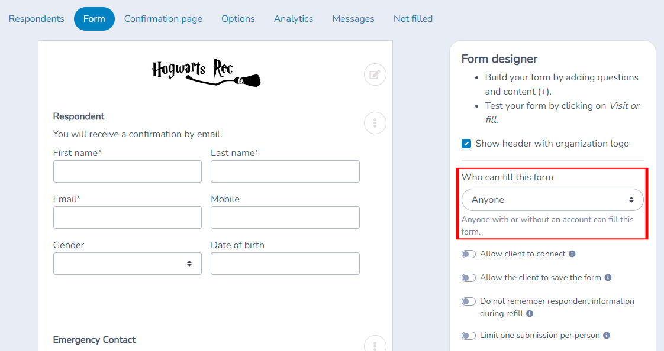This screenshot has height=351, width=664.
Task: Click the Hogwarts Rec logo image
Action: 206,73
